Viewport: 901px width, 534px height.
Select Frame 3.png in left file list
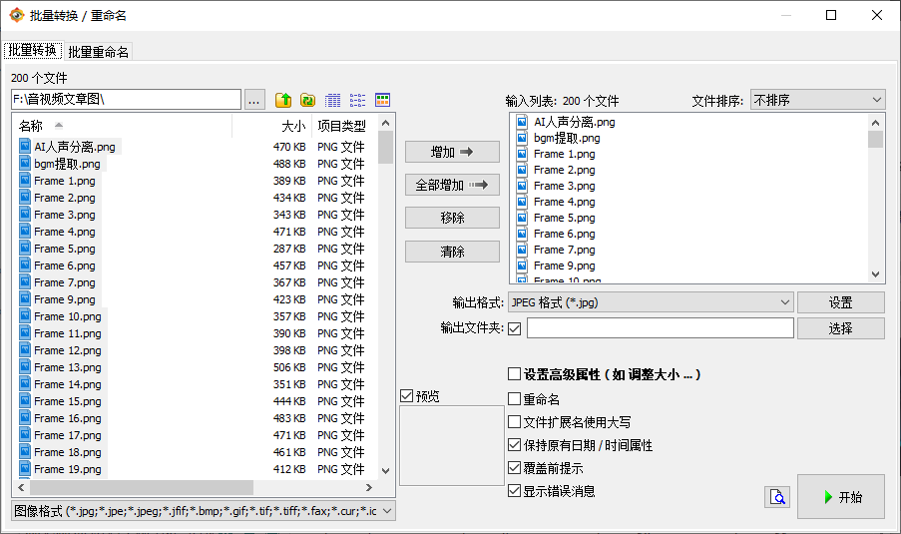[65, 215]
